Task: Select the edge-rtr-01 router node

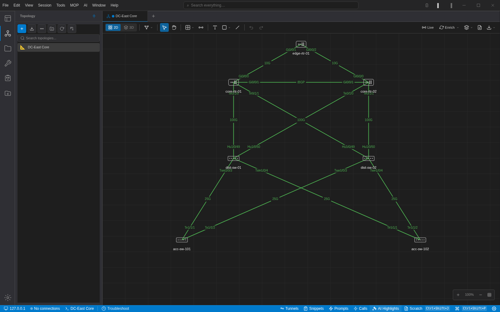Action: click(301, 44)
